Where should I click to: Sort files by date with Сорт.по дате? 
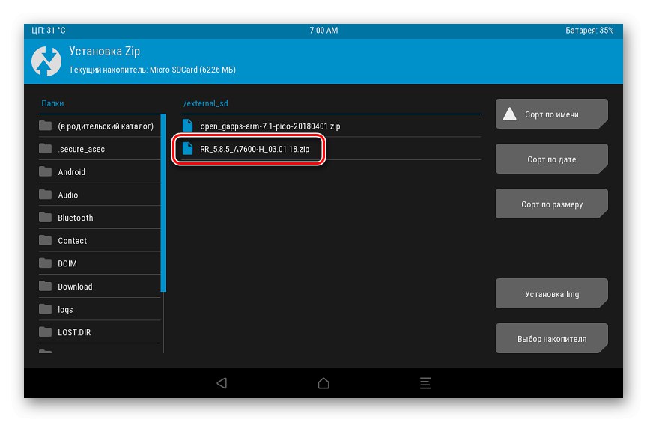[552, 159]
